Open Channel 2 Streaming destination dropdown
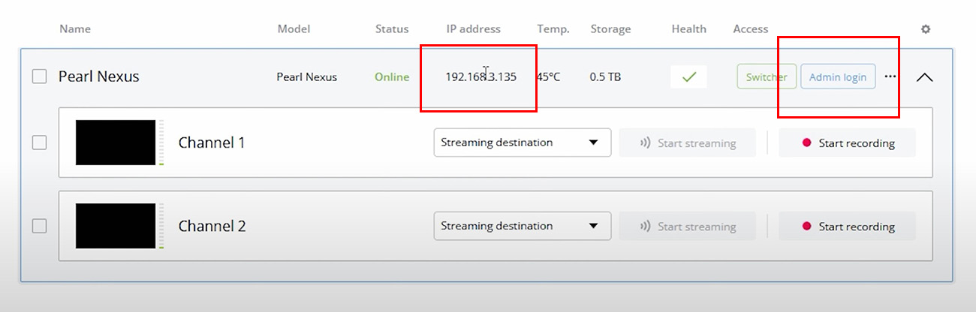The image size is (976, 312). click(x=522, y=226)
